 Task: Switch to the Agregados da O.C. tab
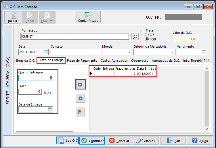(x=166, y=61)
